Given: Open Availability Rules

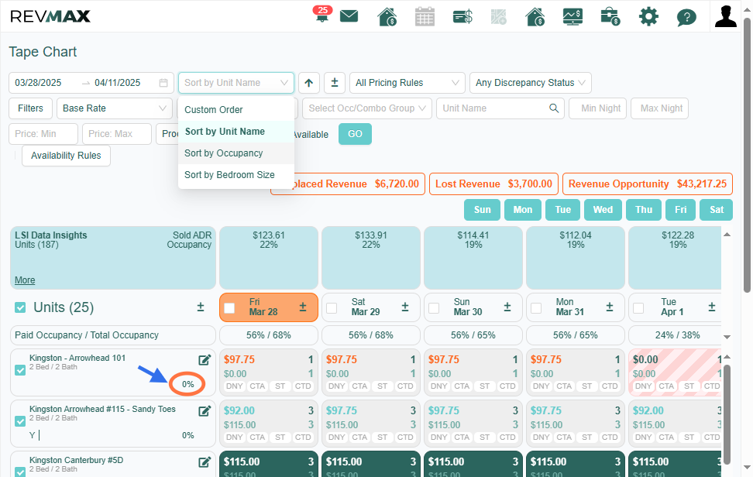Looking at the screenshot, I should 67,156.
